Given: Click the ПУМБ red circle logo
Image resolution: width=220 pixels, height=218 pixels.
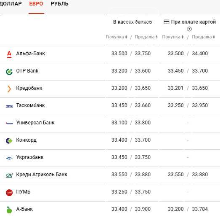Looking at the screenshot, I should click(x=9, y=193).
